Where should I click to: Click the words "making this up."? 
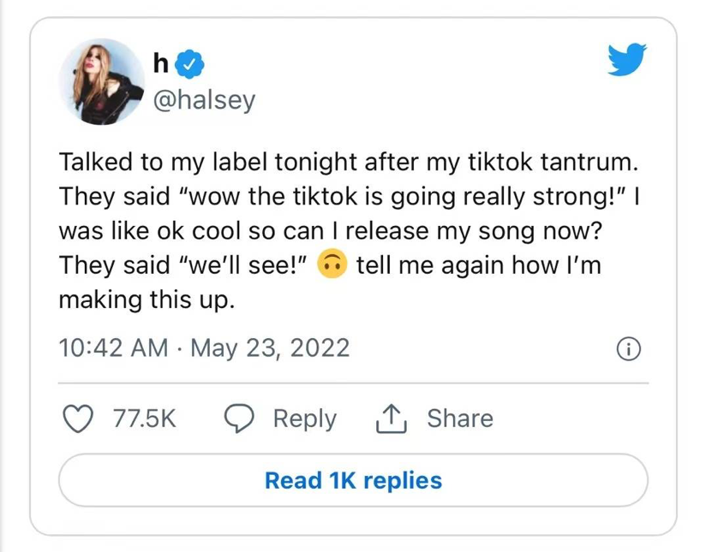(x=146, y=300)
